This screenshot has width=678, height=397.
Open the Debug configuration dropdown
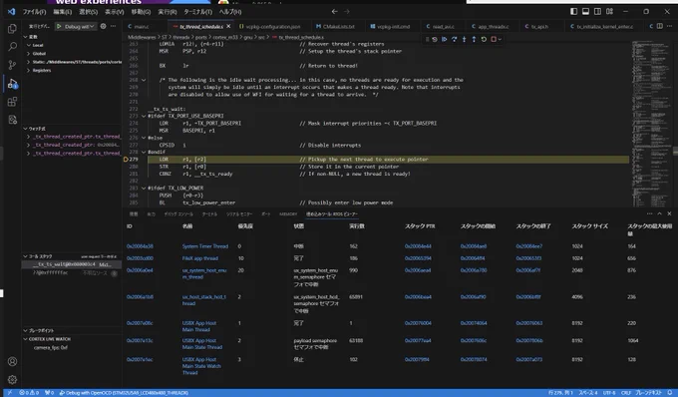pyautogui.click(x=79, y=26)
